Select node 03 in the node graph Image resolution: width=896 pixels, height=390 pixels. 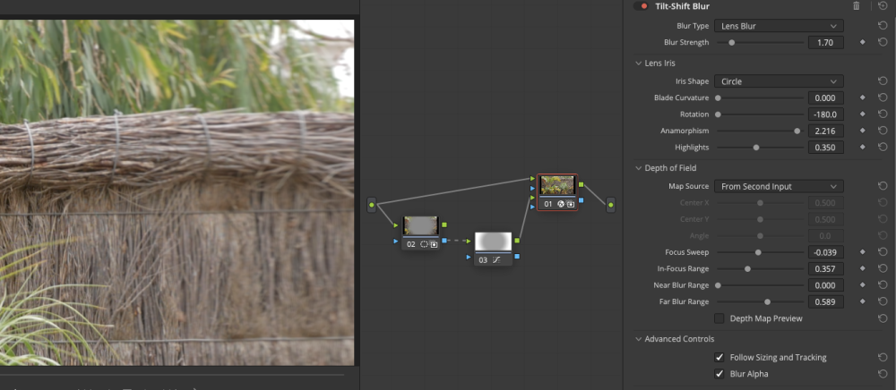click(x=493, y=242)
